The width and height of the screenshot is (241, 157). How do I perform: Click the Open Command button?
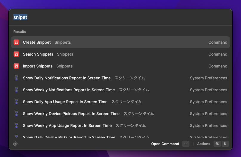click(165, 144)
